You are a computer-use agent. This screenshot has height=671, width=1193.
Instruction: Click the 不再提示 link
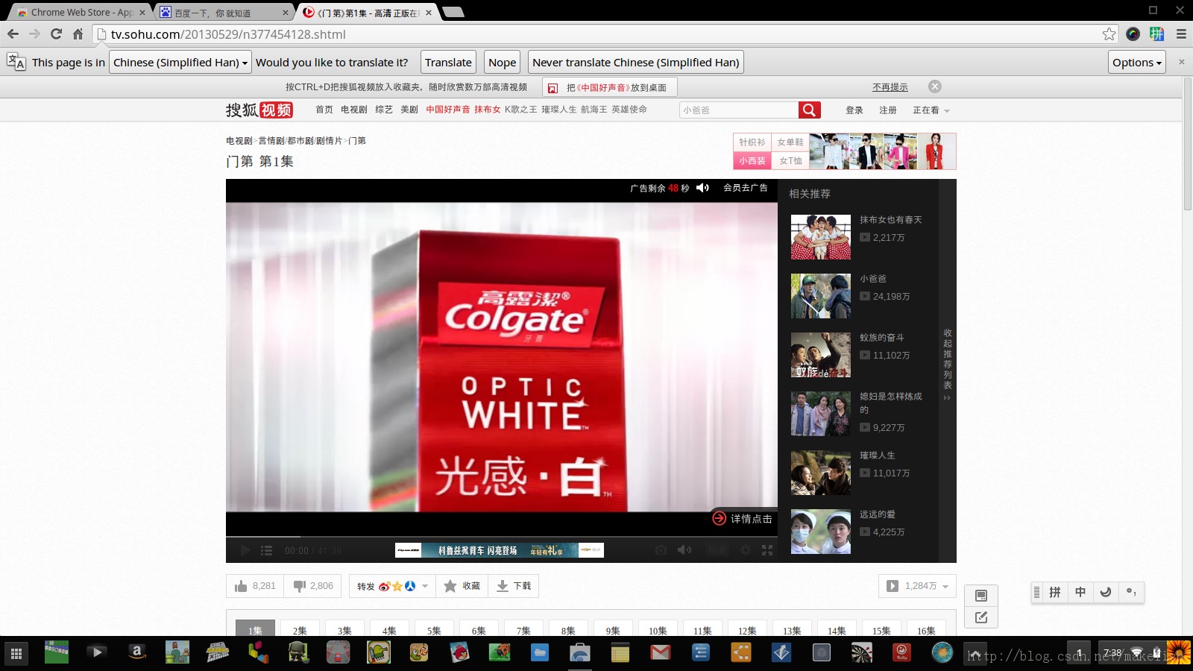890,87
